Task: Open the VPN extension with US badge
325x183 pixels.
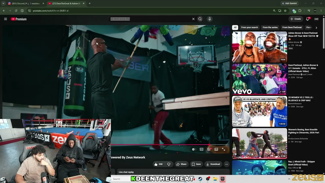Action: [294, 11]
